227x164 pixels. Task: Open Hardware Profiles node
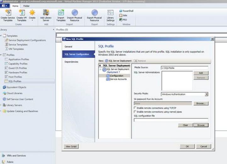click(x=18, y=72)
